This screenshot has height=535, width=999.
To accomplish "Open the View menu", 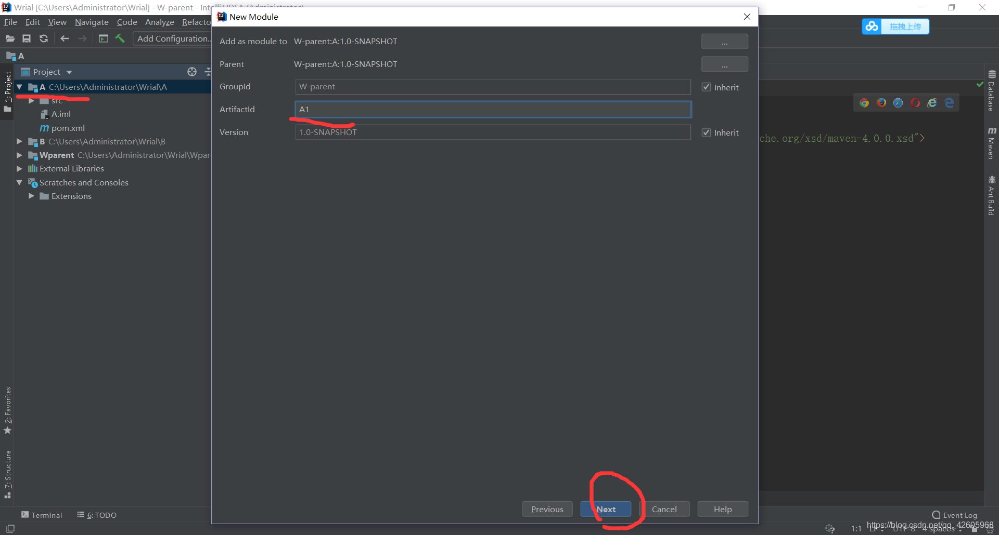I will [57, 22].
